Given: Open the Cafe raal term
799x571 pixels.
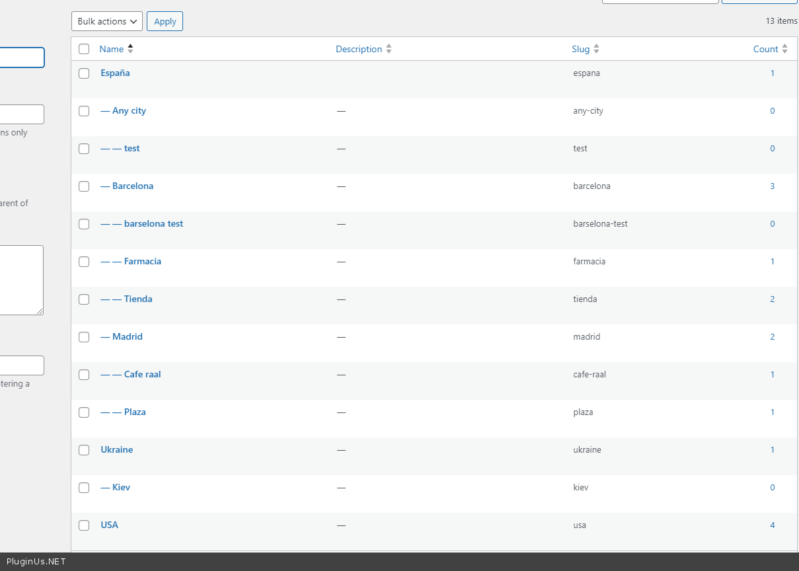Looking at the screenshot, I should (142, 374).
